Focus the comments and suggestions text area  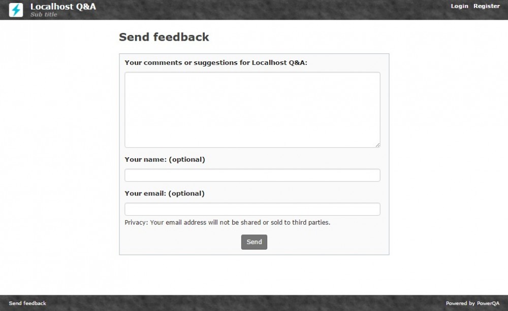click(x=252, y=110)
